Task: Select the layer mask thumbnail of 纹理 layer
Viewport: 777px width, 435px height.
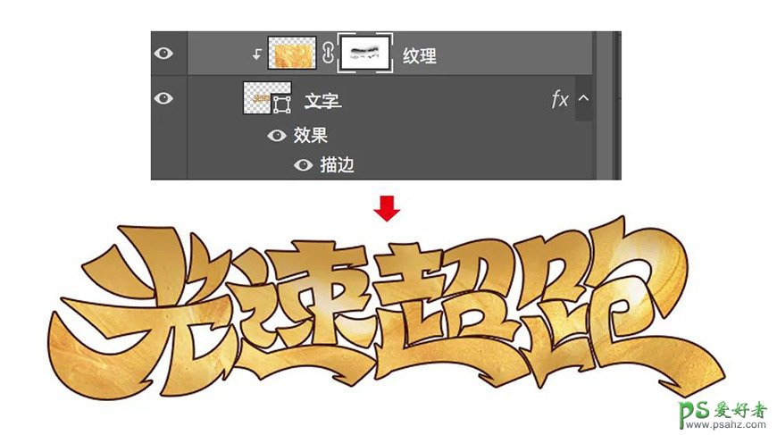Action: 365,53
